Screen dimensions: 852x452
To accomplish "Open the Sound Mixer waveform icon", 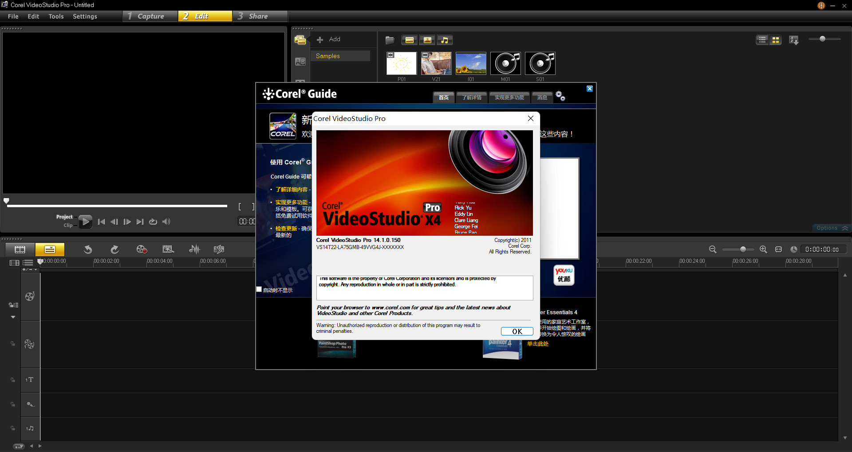I will click(194, 249).
